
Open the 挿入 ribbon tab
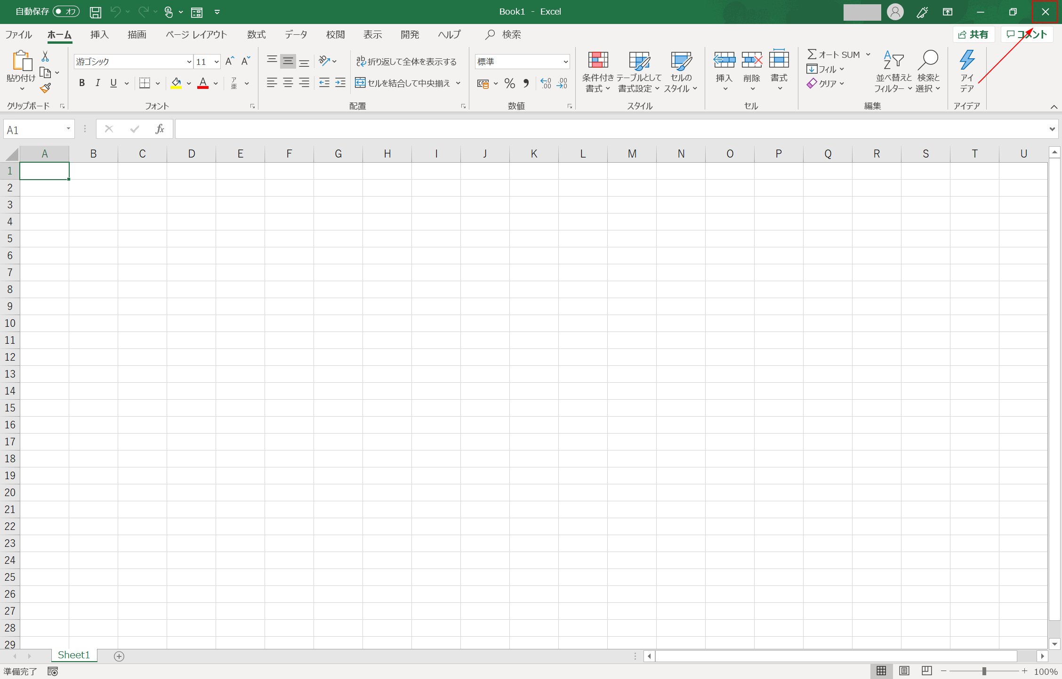[100, 35]
